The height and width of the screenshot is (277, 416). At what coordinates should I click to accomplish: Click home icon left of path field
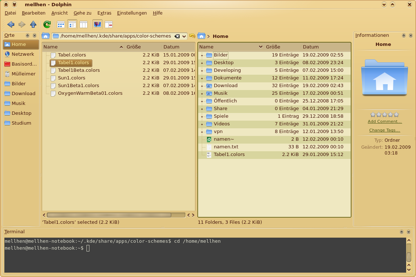[46, 36]
